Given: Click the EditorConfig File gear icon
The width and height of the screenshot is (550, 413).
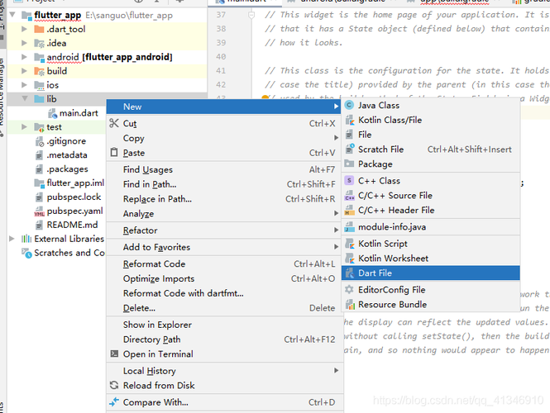Looking at the screenshot, I should (x=349, y=290).
